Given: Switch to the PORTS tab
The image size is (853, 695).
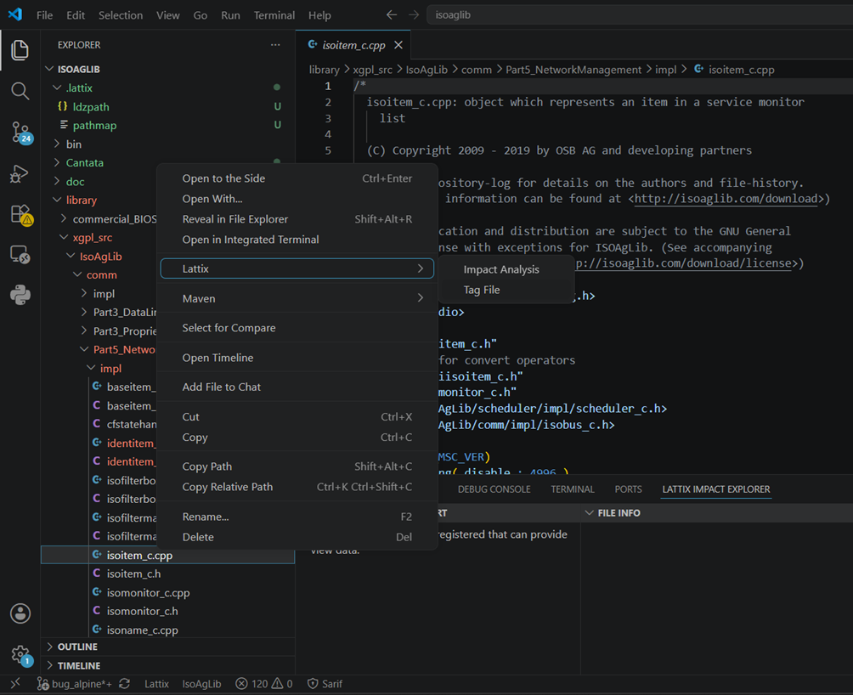Looking at the screenshot, I should [628, 489].
